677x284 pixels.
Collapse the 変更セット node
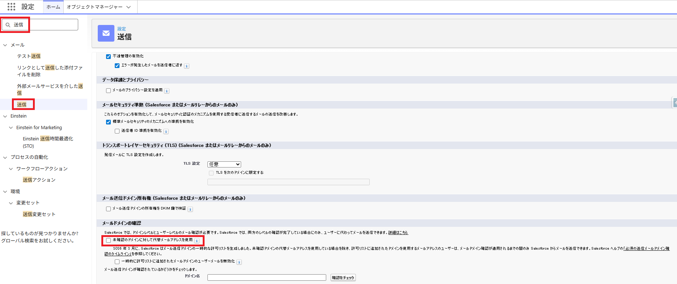pos(11,203)
